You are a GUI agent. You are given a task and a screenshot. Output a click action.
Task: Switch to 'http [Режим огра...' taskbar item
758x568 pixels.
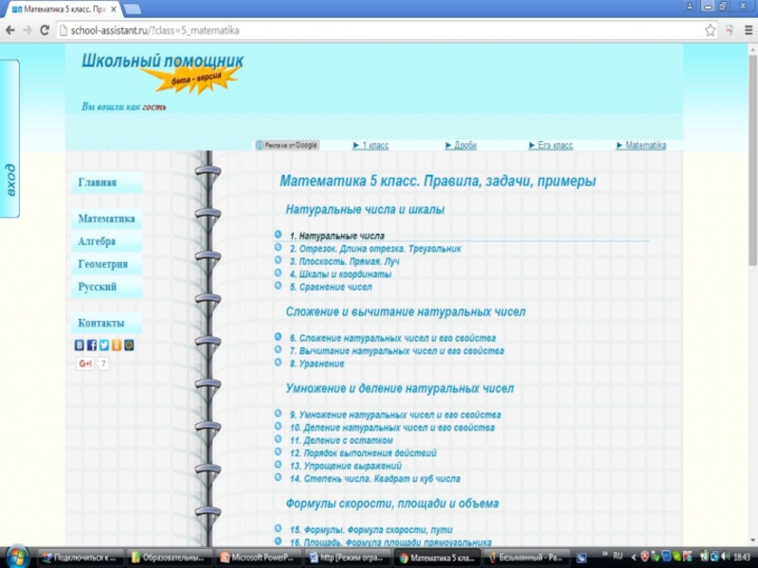[x=347, y=558]
